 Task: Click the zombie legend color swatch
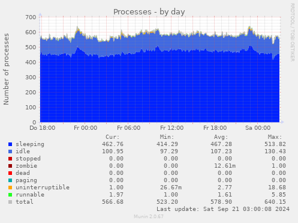click(10, 166)
